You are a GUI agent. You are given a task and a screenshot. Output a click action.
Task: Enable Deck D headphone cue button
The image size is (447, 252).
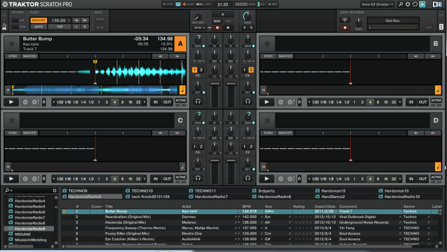[248, 178]
